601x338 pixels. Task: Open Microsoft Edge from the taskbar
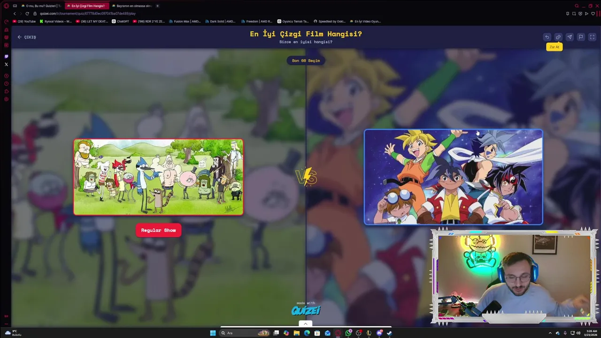click(307, 333)
